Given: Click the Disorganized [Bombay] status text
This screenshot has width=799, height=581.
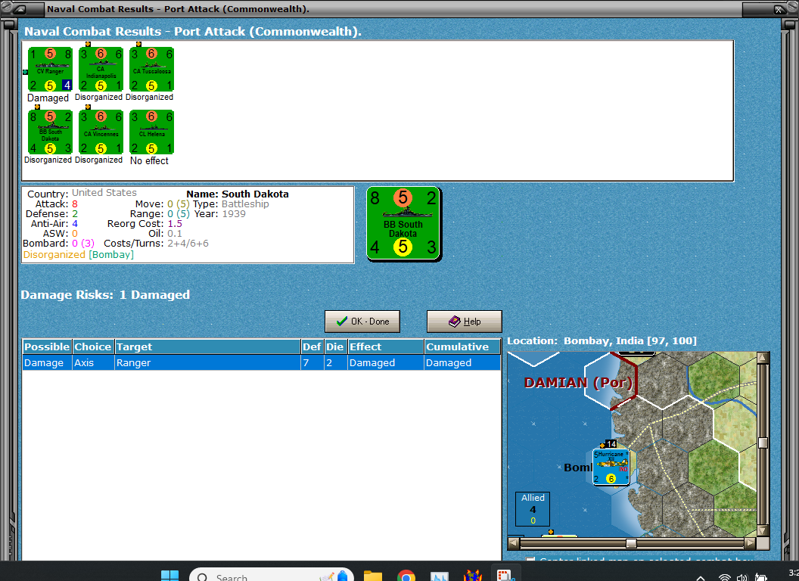Looking at the screenshot, I should point(79,254).
